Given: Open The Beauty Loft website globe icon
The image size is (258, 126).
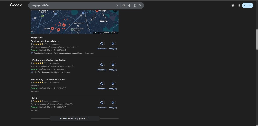Looking at the screenshot, I should pos(102,84).
